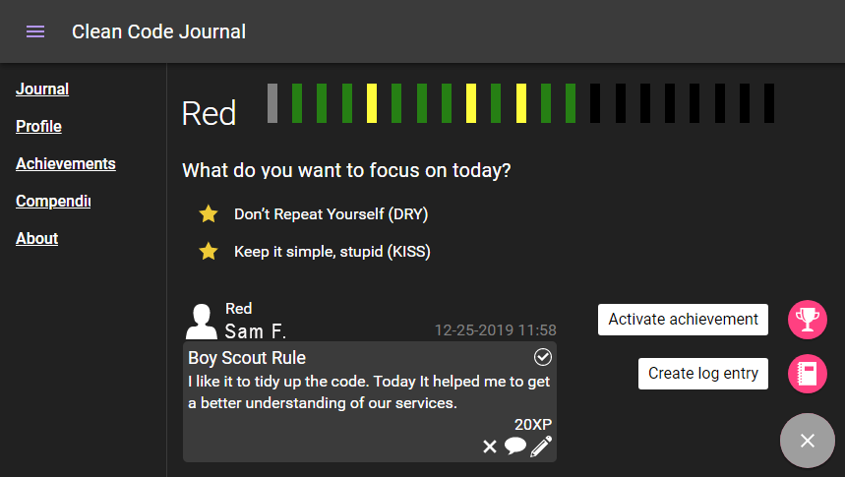Click the 12-25-2019 11:58 timestamp

(495, 329)
